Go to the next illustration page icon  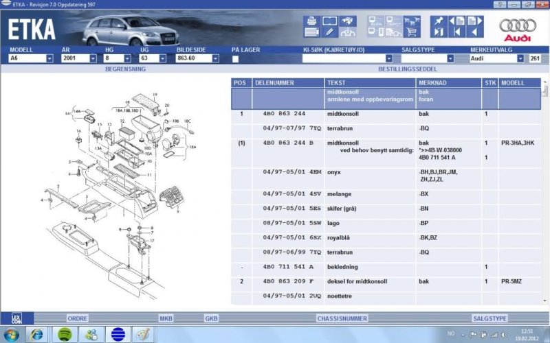pos(474,21)
